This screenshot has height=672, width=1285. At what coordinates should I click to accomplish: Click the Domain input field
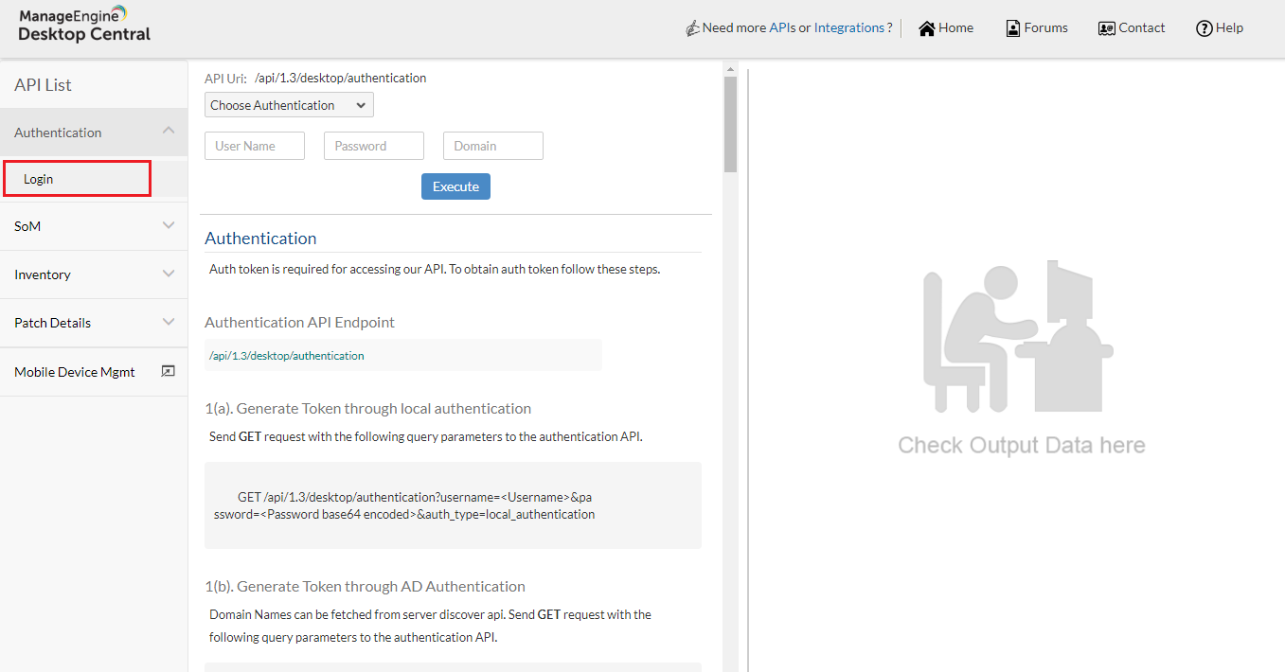(x=493, y=146)
